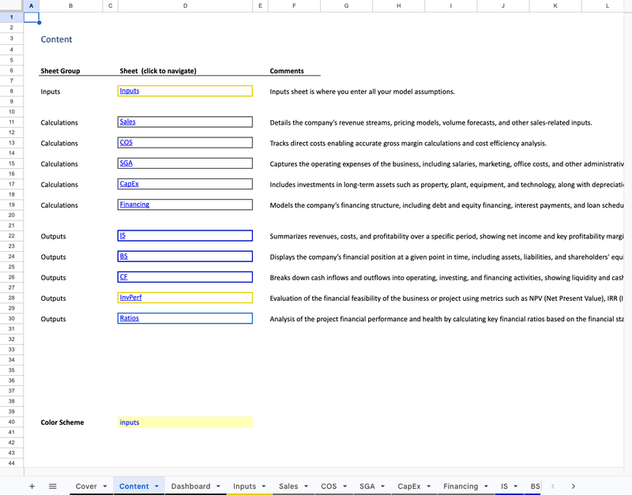Open the Dashboard tab dropdown menu
632x495 pixels.
(x=218, y=486)
